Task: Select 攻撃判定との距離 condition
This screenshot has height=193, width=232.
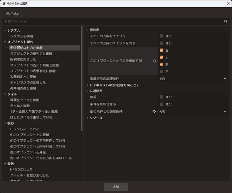Action: (x=23, y=77)
